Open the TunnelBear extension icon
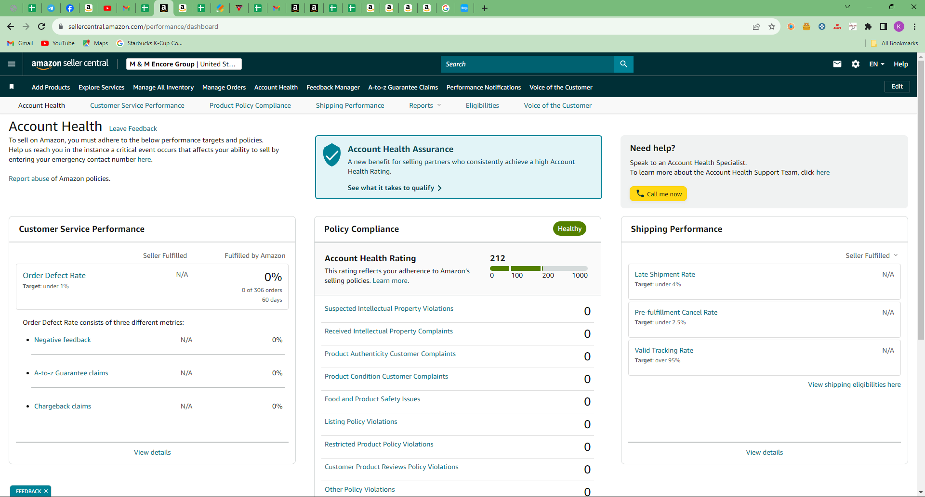The height and width of the screenshot is (497, 925). point(806,26)
